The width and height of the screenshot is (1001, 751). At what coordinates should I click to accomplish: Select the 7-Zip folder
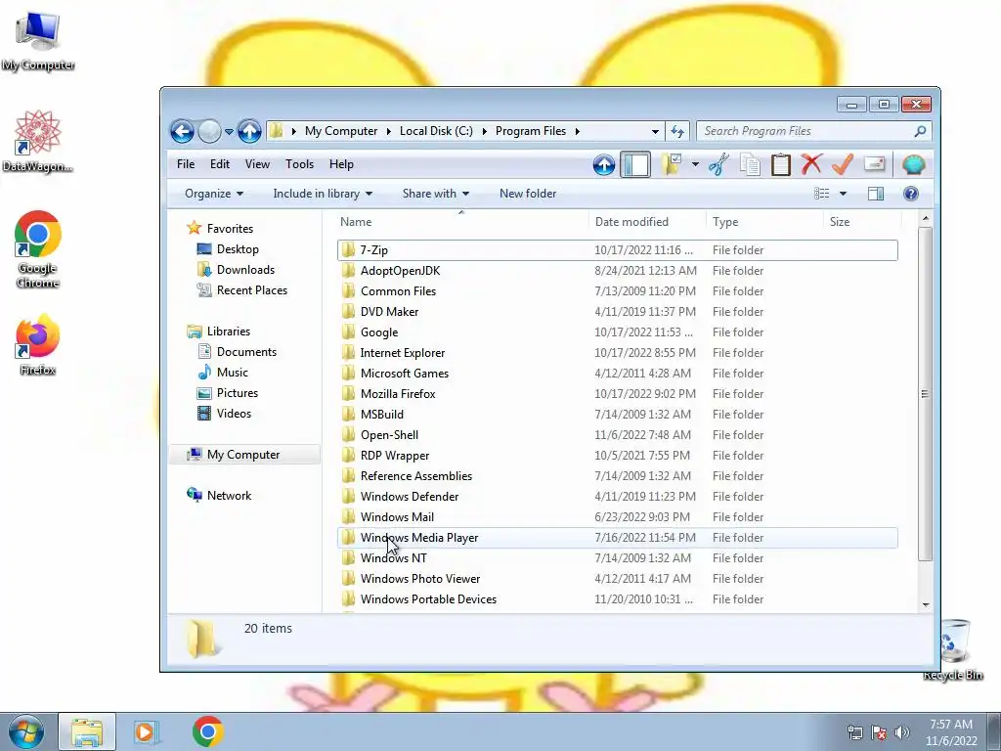pyautogui.click(x=618, y=250)
